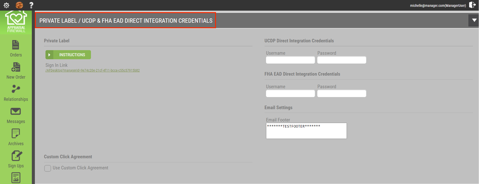This screenshot has width=479, height=184.
Task: Click the FHA EAD Username input field
Action: [290, 94]
